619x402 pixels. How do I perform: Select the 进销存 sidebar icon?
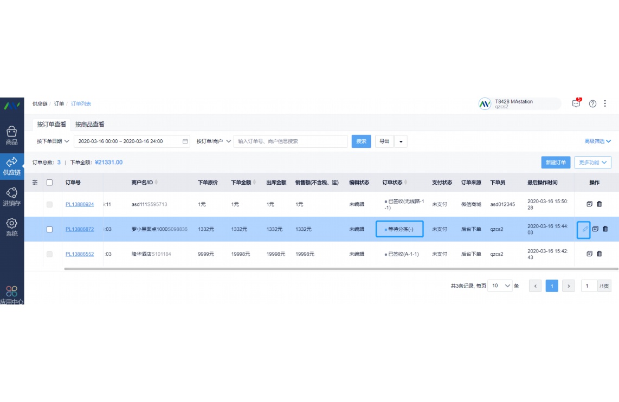pos(12,196)
